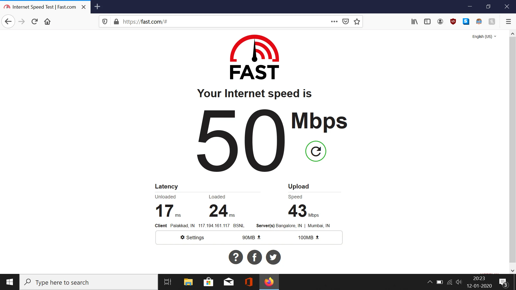The height and width of the screenshot is (290, 516).
Task: Show hidden system tray icons chevron
Action: [430, 282]
